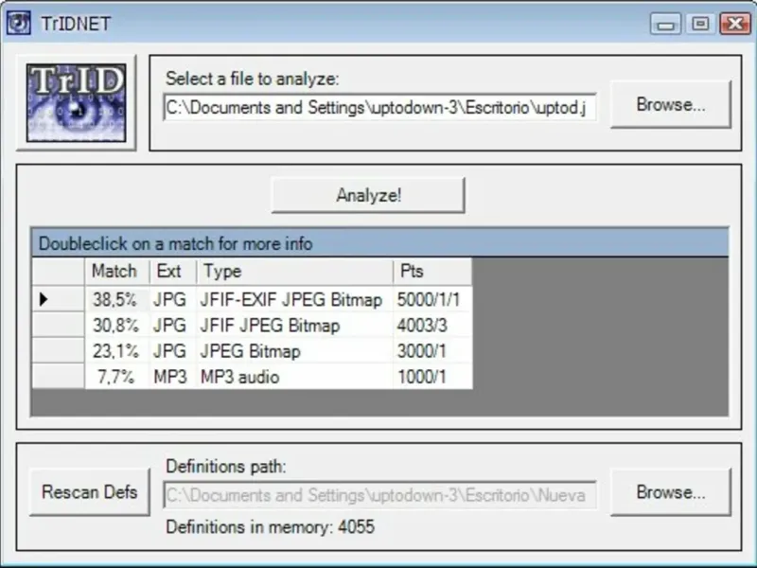Select the 7,7% match cell
Screen dimensions: 757x568
pyautogui.click(x=116, y=376)
